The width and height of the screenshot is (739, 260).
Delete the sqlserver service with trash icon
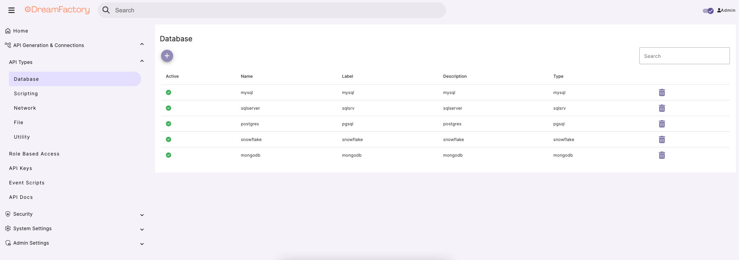662,108
